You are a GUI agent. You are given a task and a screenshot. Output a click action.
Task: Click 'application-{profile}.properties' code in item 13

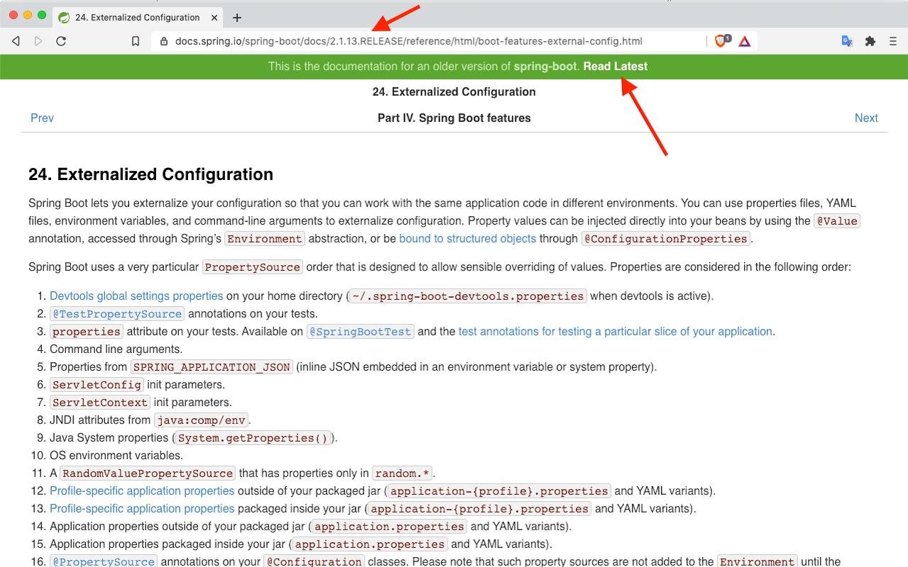(x=480, y=509)
